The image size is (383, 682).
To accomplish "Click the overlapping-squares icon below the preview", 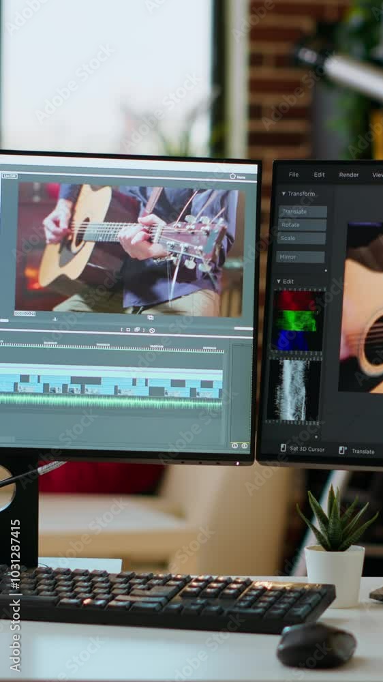I will tap(137, 329).
